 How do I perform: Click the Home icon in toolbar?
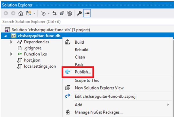point(21,13)
